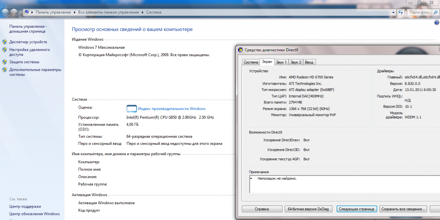Click the search magnifier icon
This screenshot has width=440, height=220.
[436, 12]
